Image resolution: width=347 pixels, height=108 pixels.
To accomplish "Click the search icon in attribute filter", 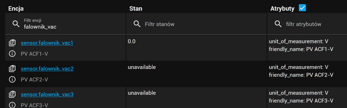I will click(278, 24).
